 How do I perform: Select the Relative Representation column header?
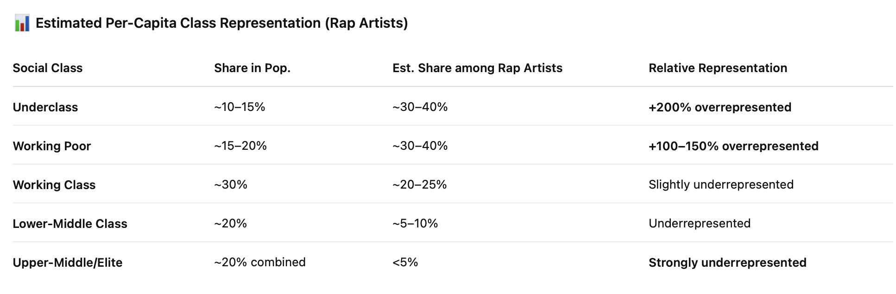[718, 68]
